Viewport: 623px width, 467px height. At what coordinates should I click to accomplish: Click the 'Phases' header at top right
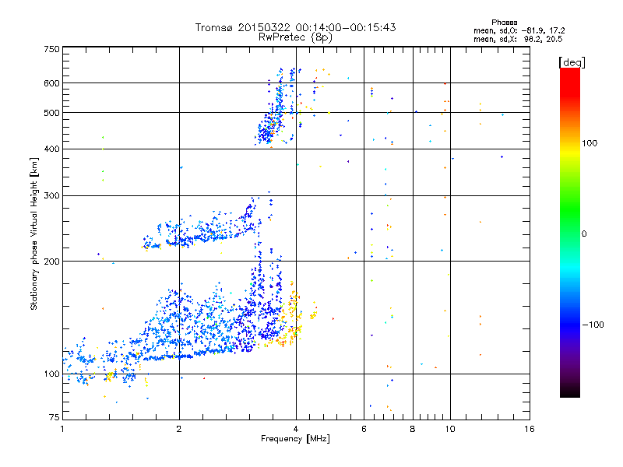[x=504, y=23]
